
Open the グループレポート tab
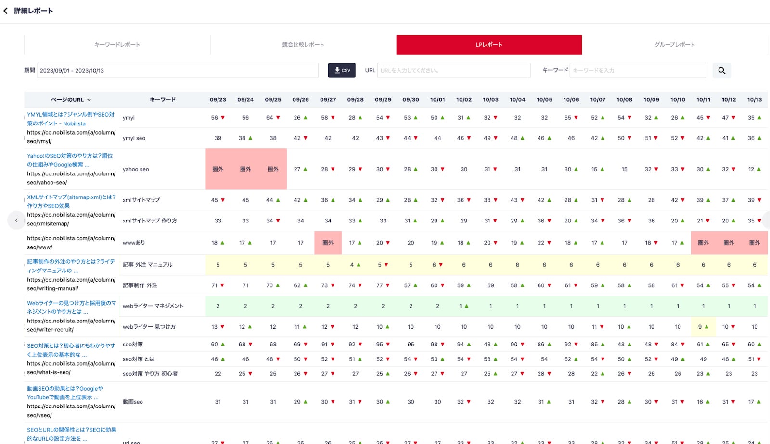tap(675, 45)
